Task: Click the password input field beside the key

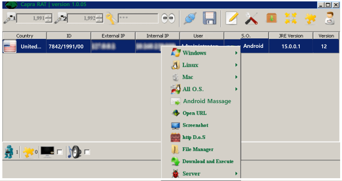Action: 138,18
